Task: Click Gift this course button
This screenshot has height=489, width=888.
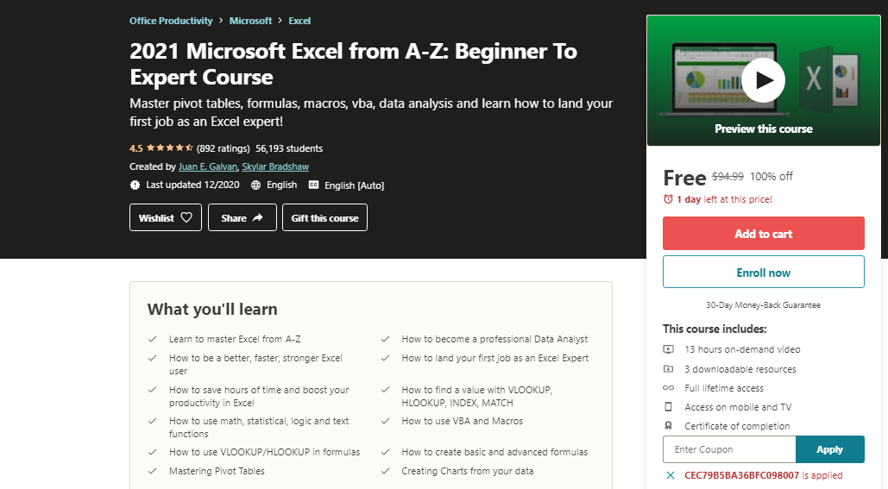Action: pos(324,218)
